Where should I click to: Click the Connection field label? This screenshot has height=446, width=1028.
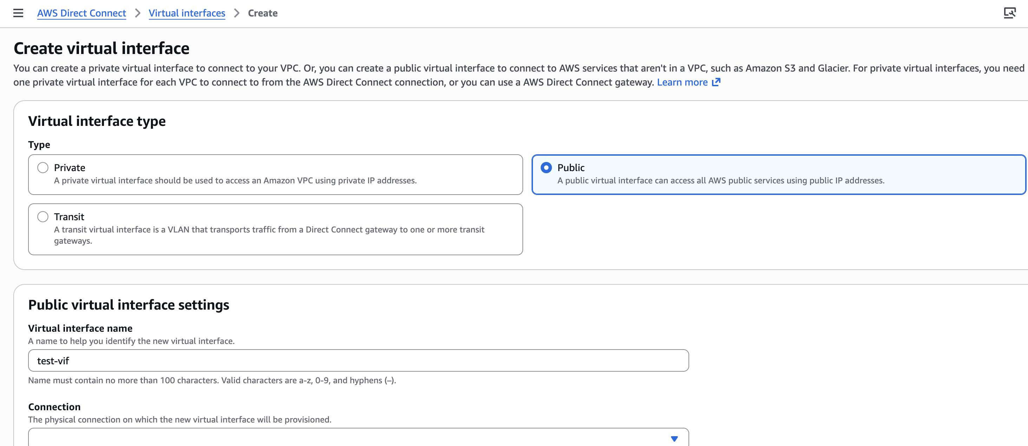[54, 406]
